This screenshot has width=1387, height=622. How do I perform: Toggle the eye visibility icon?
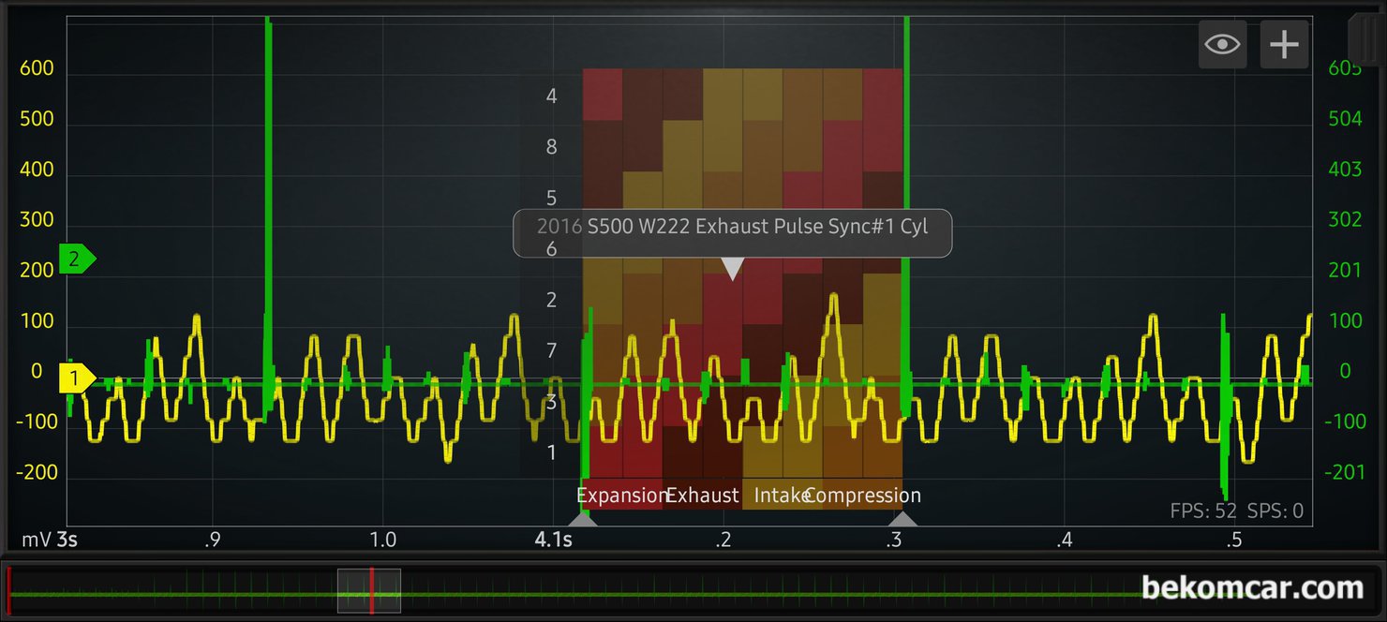(1222, 44)
